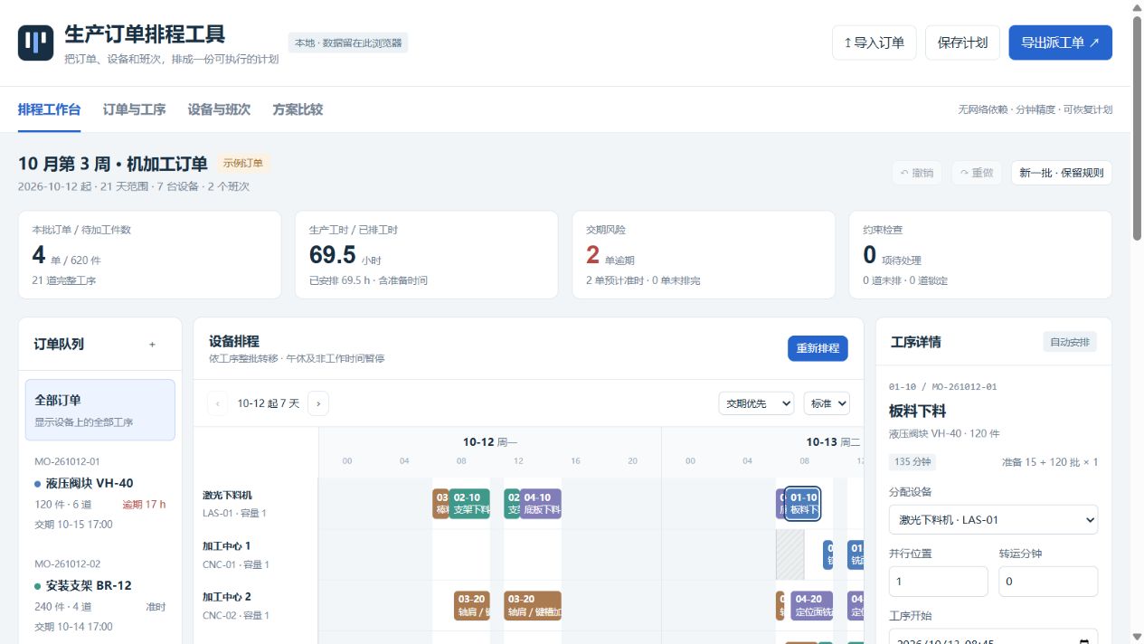The image size is (1144, 644).
Task: Click the 重新排程 button
Action: tap(818, 347)
